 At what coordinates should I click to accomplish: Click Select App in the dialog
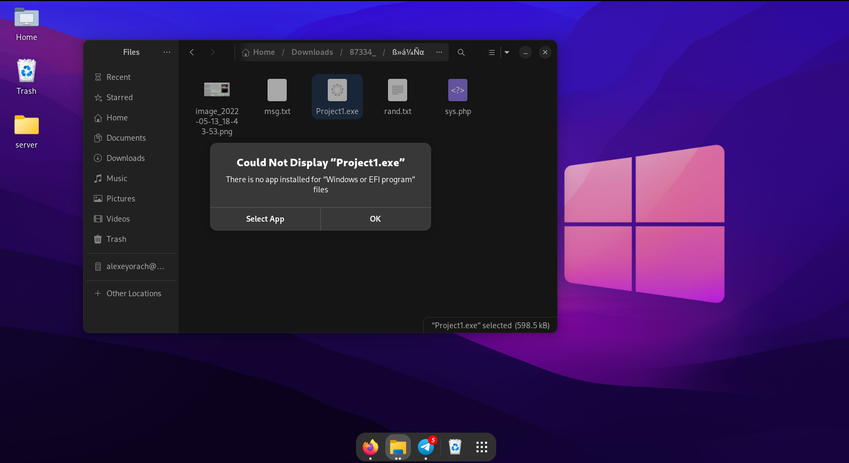tap(265, 219)
